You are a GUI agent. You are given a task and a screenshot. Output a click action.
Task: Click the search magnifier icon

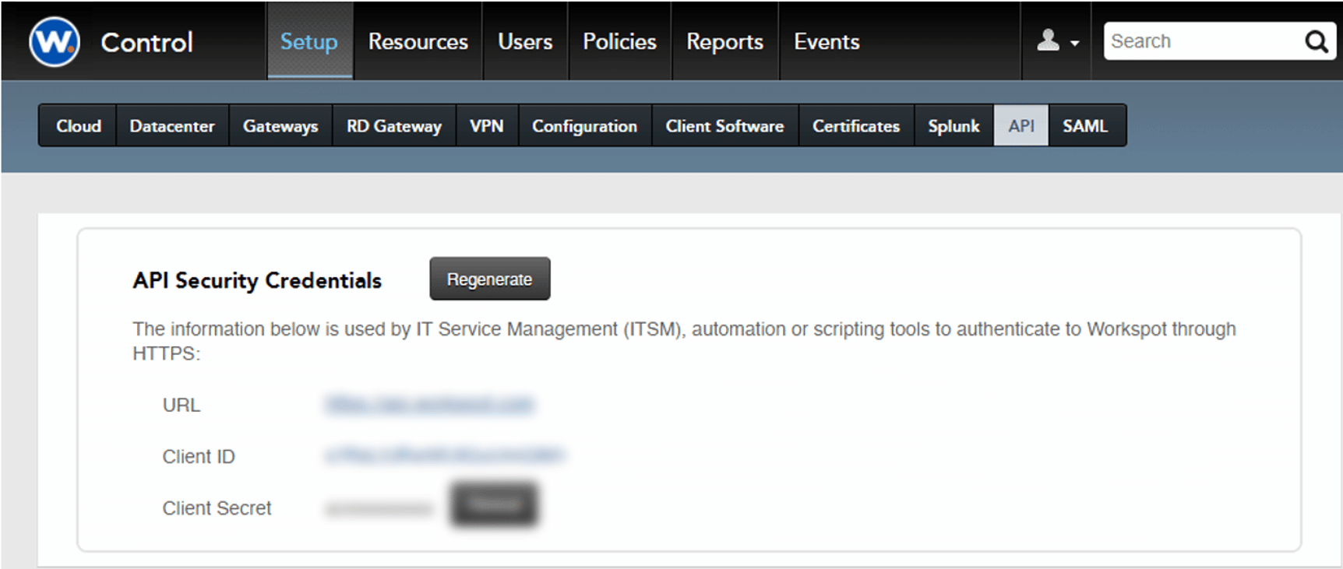pos(1316,41)
